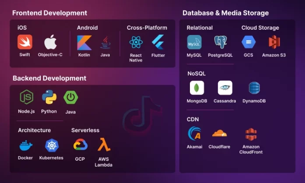Click the 'PostgreSQL' text label

[220, 55]
